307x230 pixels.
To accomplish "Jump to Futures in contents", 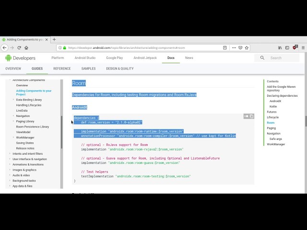I will click(272, 112).
